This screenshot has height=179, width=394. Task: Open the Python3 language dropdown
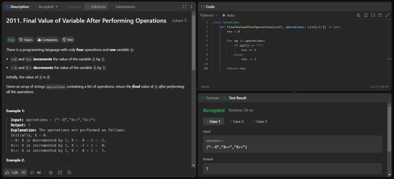pos(209,15)
